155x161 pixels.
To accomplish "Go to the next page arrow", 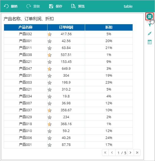I will point(130,152).
